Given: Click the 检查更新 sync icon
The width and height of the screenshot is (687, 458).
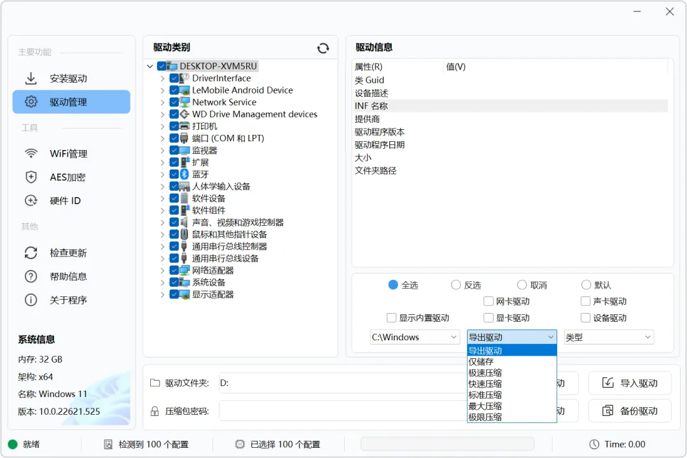Looking at the screenshot, I should coord(31,253).
